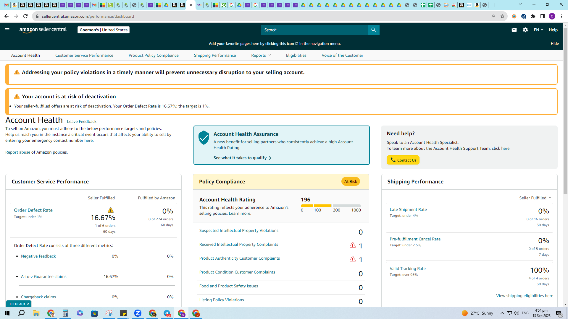568x319 pixels.
Task: View Product Condition Customer Complaints
Action: point(237,272)
